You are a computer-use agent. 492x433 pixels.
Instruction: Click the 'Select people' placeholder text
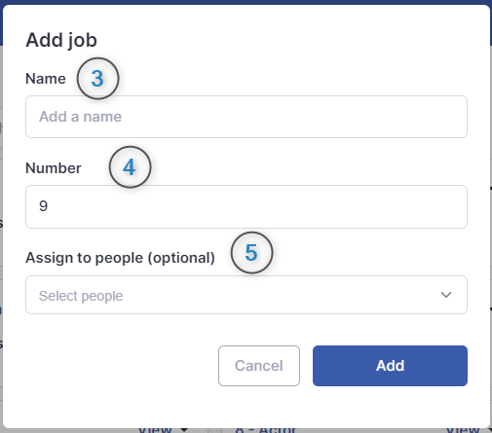81,296
